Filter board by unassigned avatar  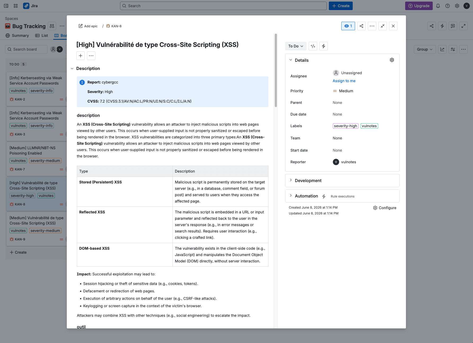click(x=53, y=49)
